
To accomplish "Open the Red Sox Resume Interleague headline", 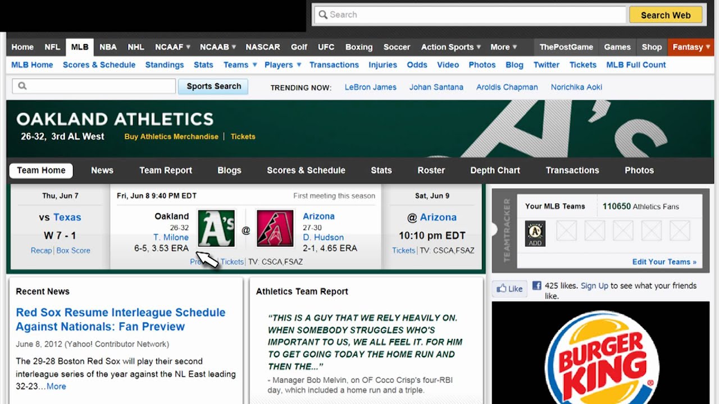I will tap(120, 319).
